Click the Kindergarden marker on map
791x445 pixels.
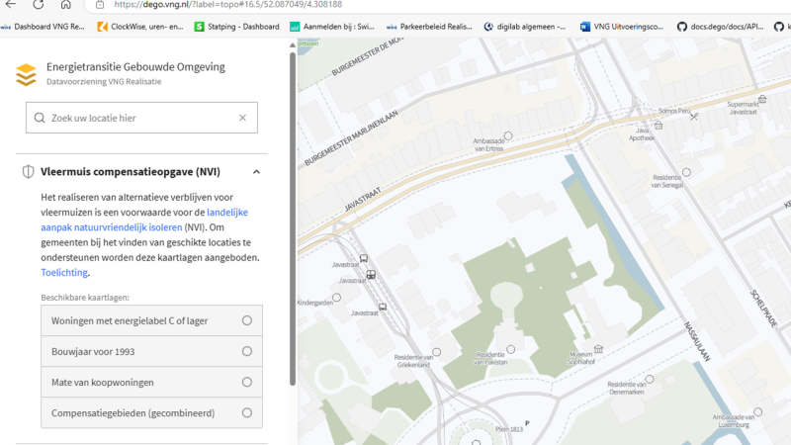(336, 298)
